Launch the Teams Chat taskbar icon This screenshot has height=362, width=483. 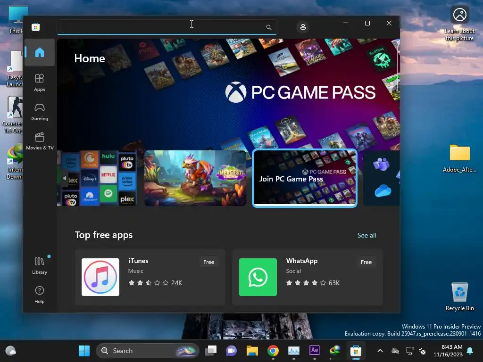tap(231, 351)
